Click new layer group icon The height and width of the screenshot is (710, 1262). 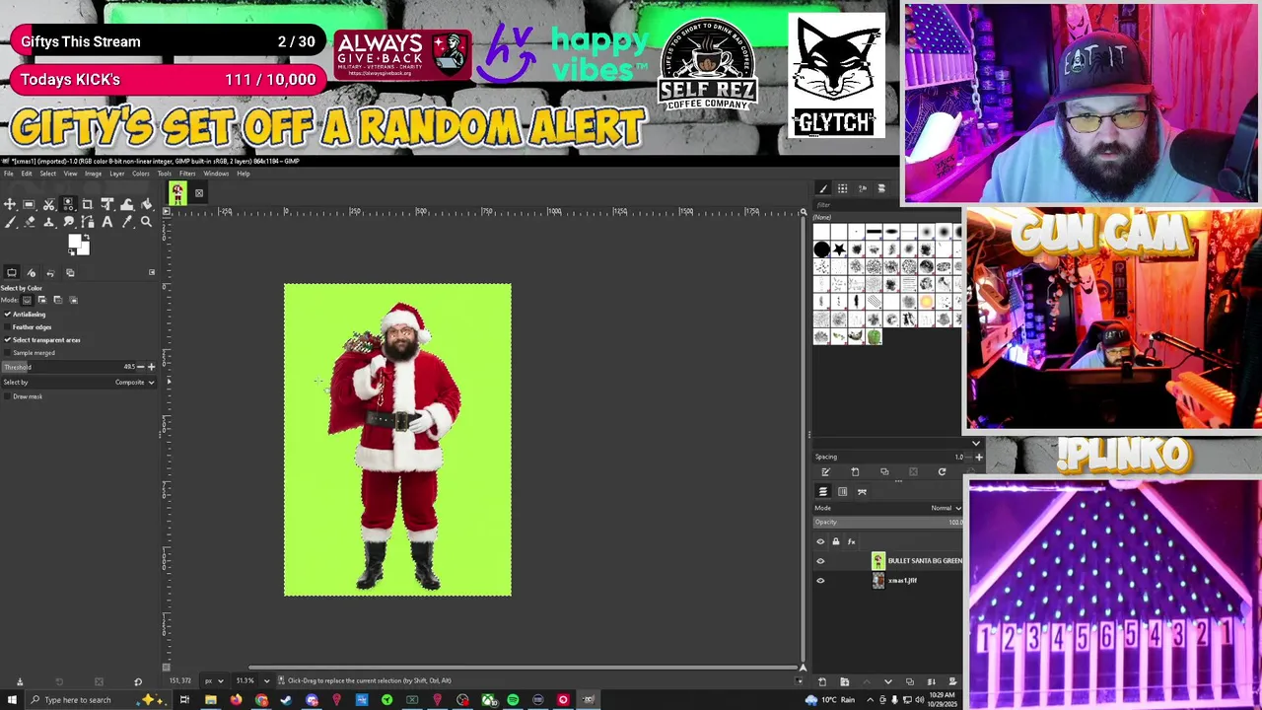click(x=844, y=681)
